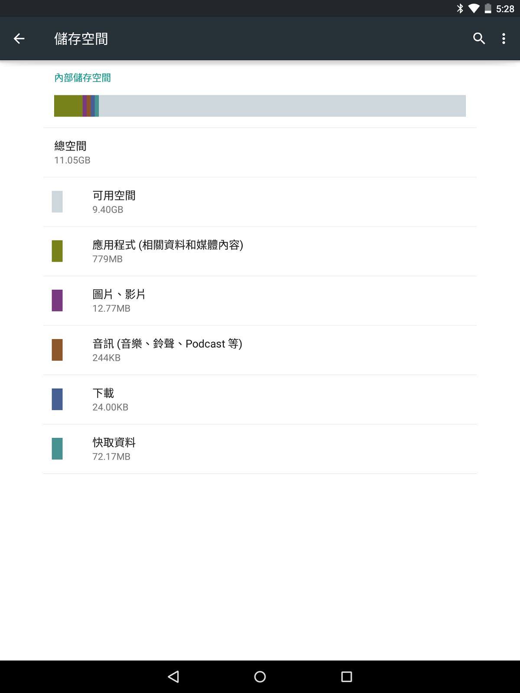Open the three-dot overflow menu
The width and height of the screenshot is (520, 693).
click(504, 39)
